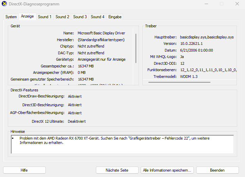
Task: Click the Gerät panel vertical scrollbar thumb
Action: [136, 48]
